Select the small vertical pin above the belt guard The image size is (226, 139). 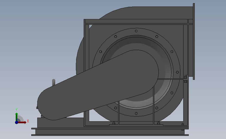click(x=54, y=82)
